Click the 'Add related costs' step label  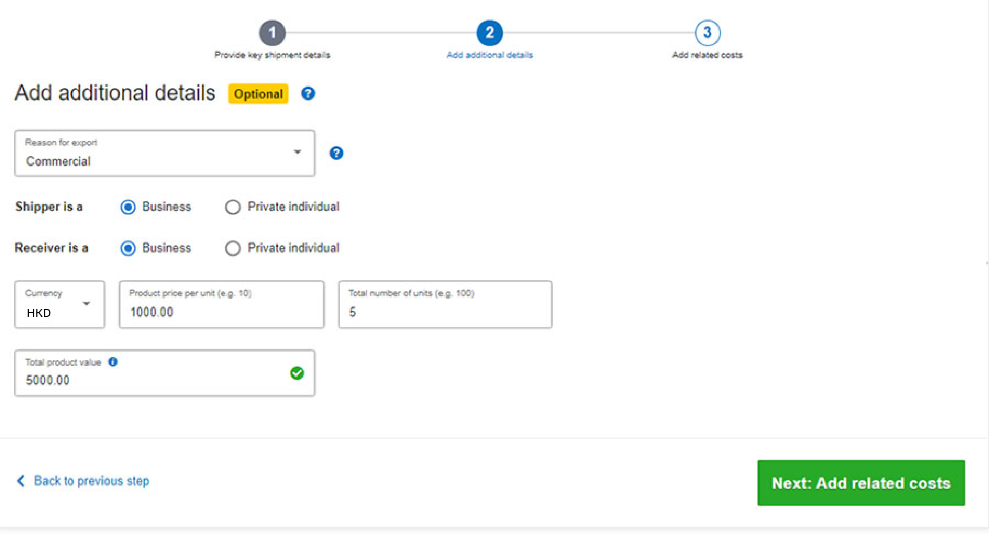(707, 55)
